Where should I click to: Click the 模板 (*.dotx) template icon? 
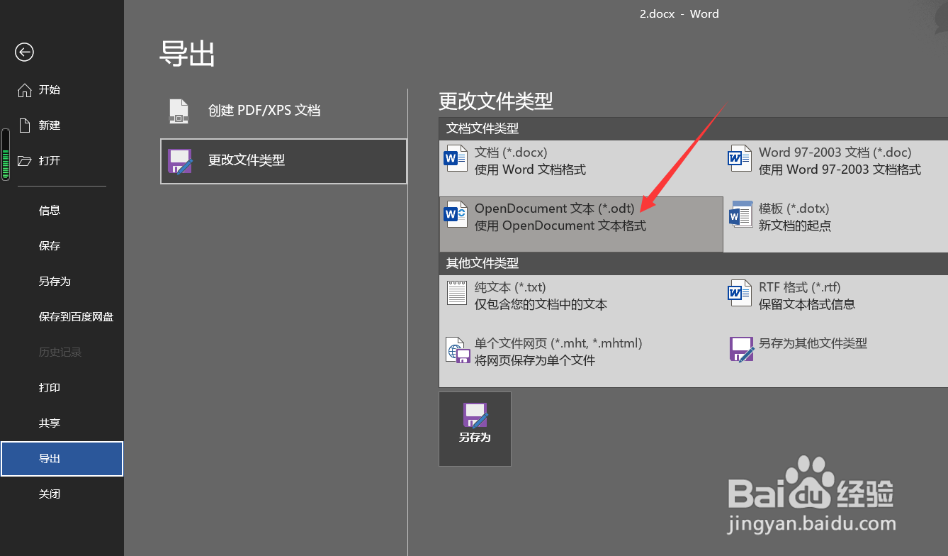pyautogui.click(x=740, y=215)
